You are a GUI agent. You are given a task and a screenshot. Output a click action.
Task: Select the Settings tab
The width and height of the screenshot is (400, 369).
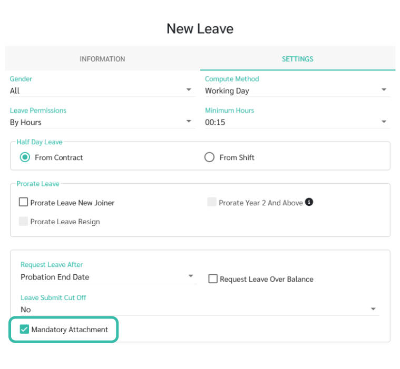point(297,59)
